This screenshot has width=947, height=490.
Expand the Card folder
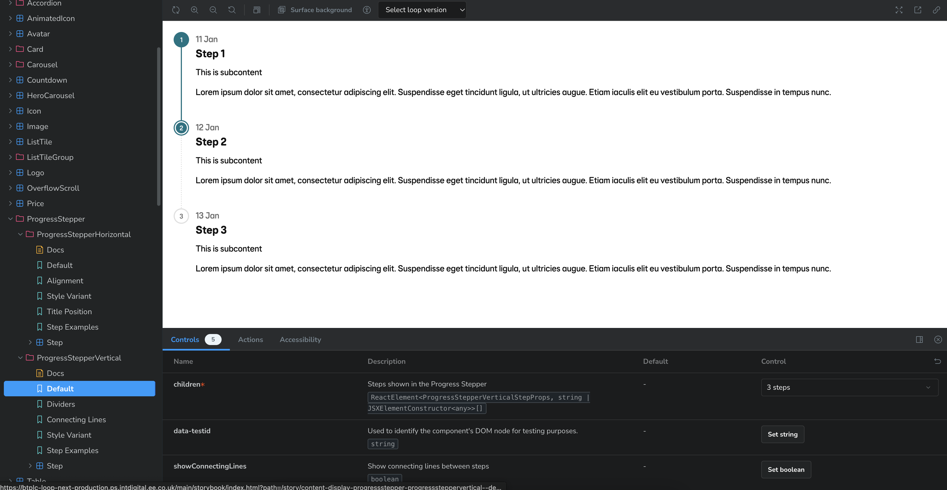click(x=10, y=49)
